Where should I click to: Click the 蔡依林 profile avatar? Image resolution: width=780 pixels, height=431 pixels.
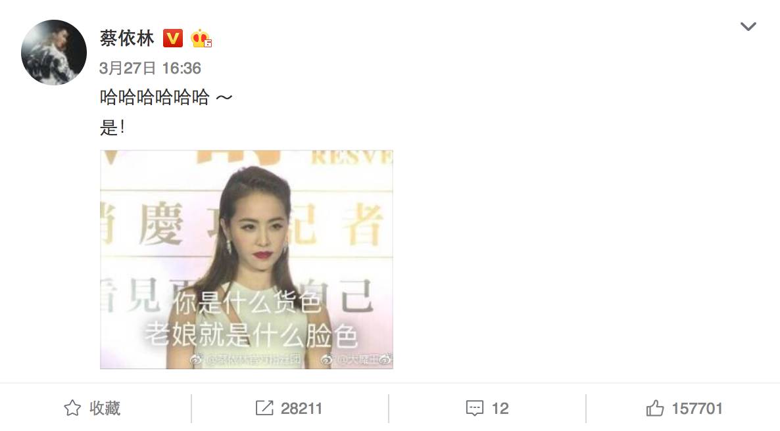click(54, 52)
